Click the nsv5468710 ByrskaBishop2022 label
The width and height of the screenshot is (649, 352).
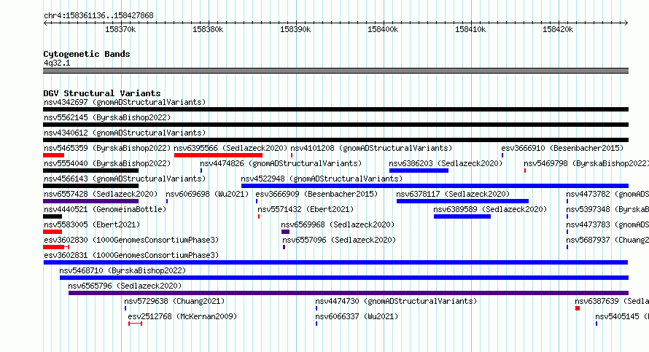pyautogui.click(x=123, y=270)
